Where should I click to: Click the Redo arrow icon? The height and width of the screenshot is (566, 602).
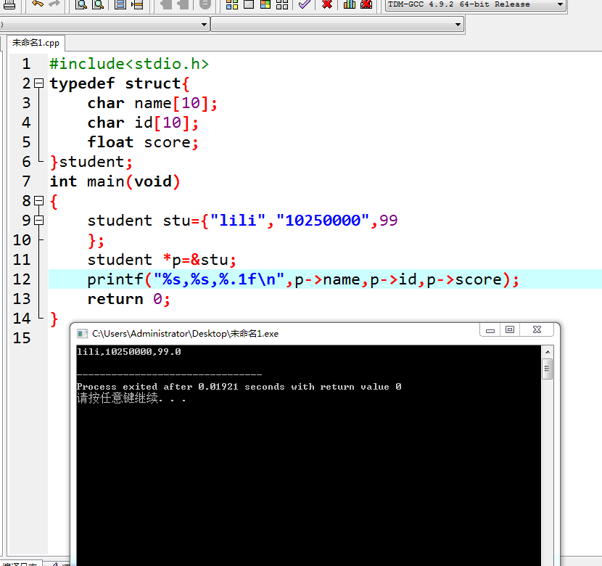point(54,4)
